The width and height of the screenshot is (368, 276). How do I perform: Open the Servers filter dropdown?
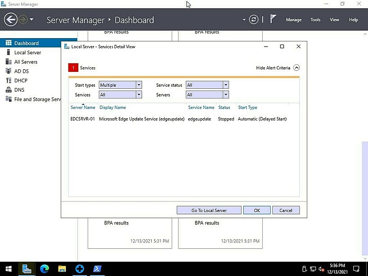(x=225, y=94)
